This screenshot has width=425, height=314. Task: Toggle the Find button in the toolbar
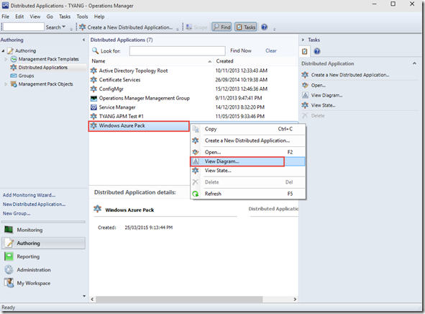coord(221,27)
